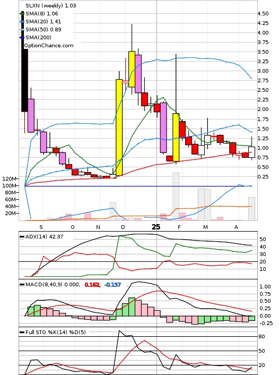Click the tallest gray volume bar in February
This screenshot has width=279, height=375.
[176, 196]
